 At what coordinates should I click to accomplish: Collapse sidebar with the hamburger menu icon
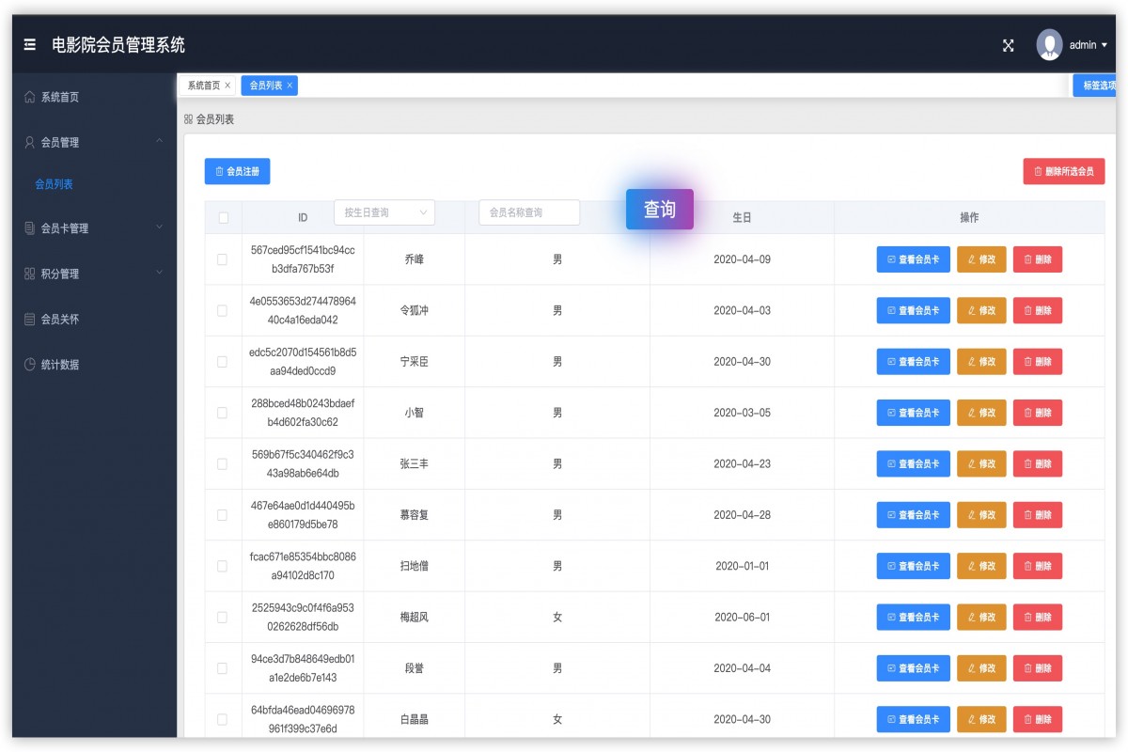[30, 45]
